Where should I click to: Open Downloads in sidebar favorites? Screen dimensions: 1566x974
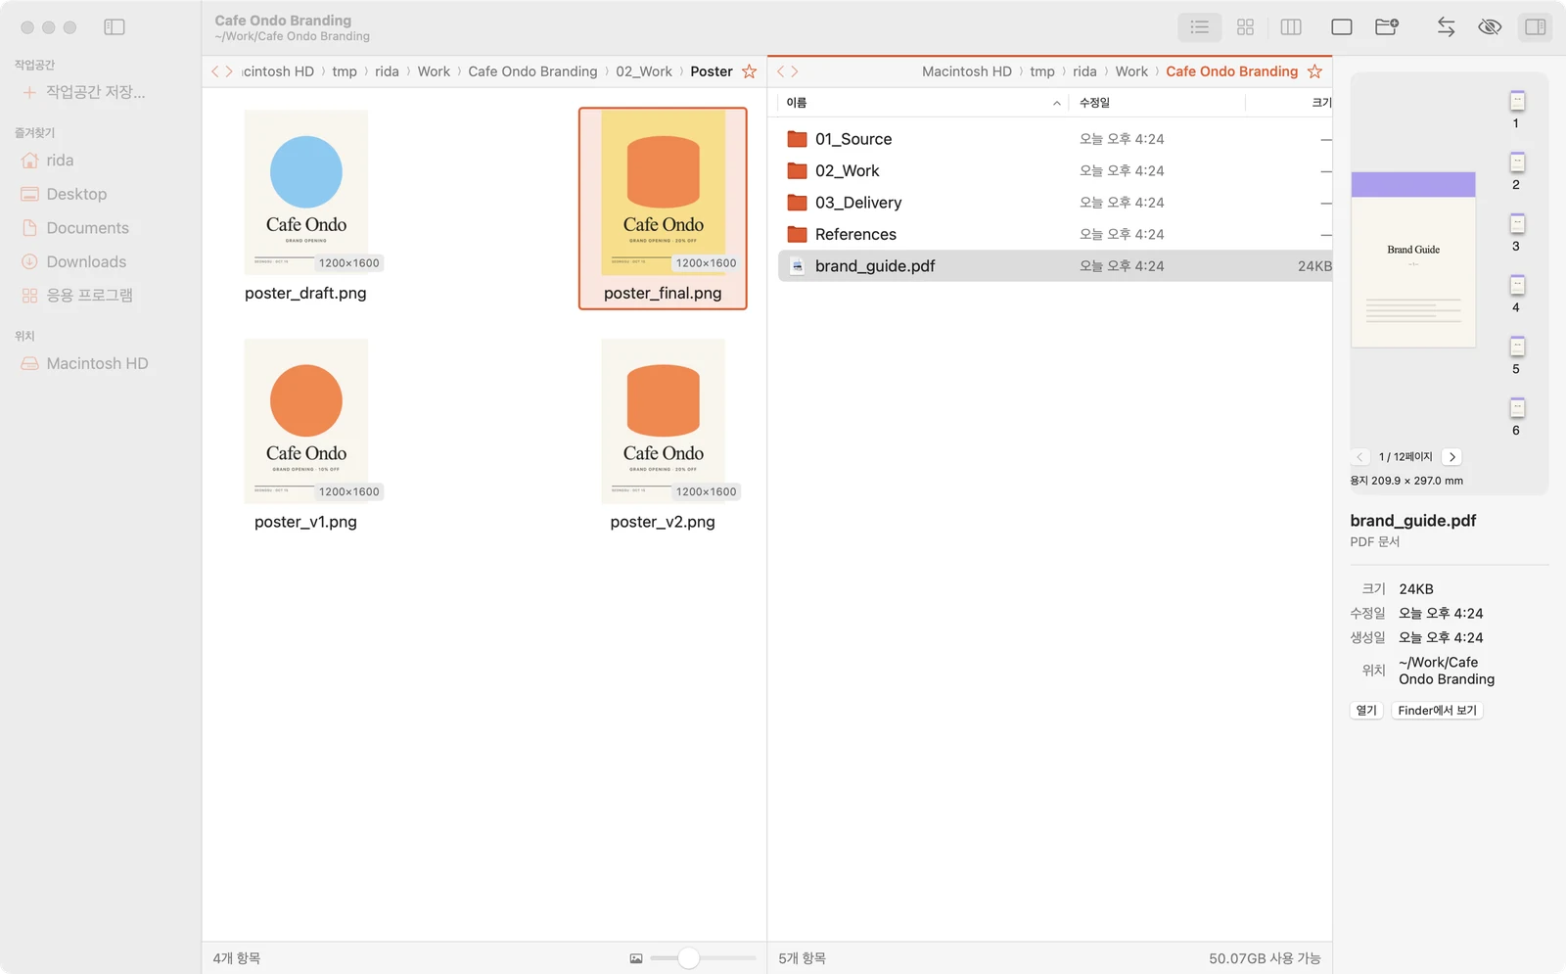coord(73,261)
